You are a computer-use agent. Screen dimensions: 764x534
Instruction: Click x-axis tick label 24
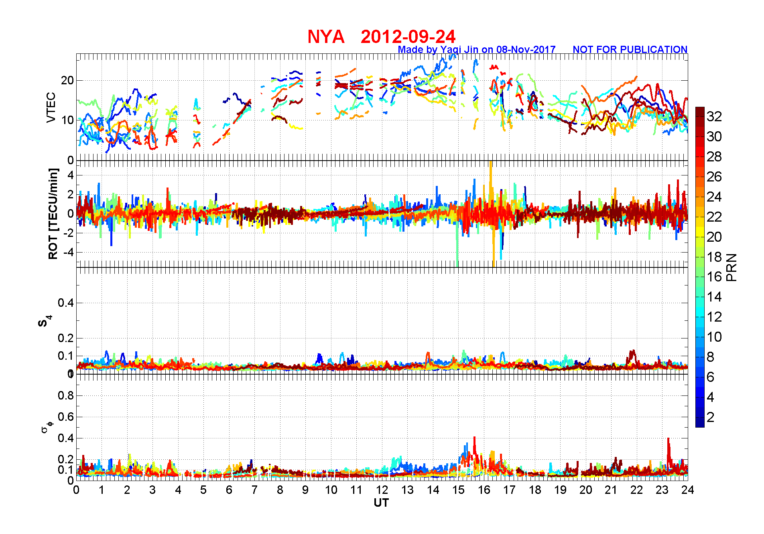(688, 490)
